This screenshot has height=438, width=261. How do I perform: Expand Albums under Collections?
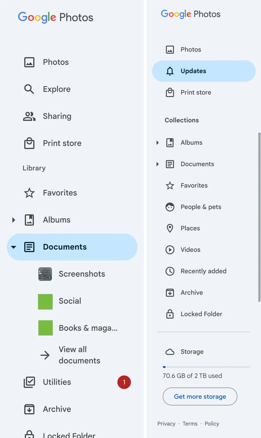157,143
